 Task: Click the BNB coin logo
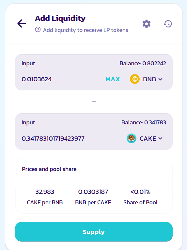point(135,79)
